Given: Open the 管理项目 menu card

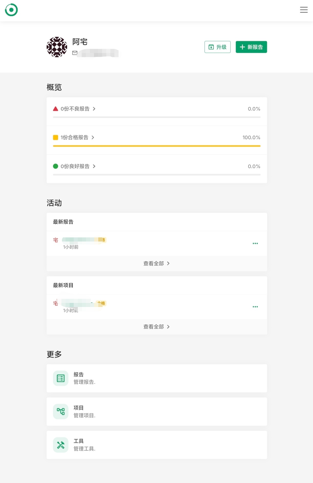Looking at the screenshot, I should [x=157, y=412].
